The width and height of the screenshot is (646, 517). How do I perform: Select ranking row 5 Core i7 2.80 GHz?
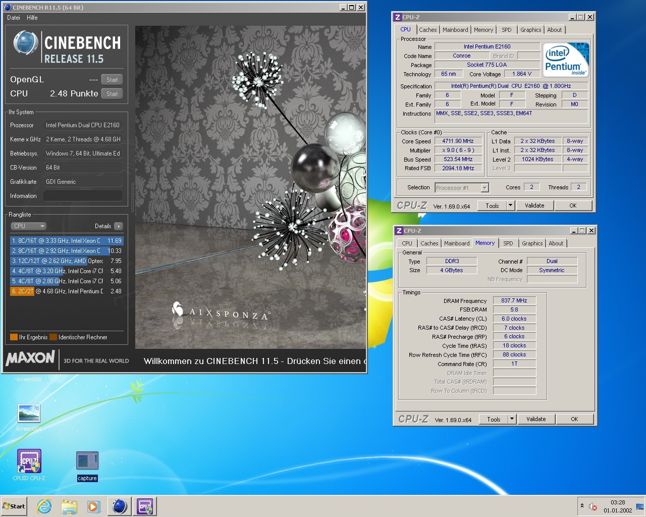[66, 281]
